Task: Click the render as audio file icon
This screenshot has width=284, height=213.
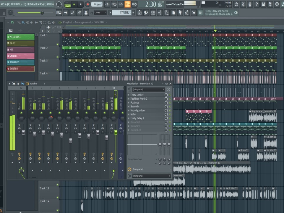Action: (270, 4)
